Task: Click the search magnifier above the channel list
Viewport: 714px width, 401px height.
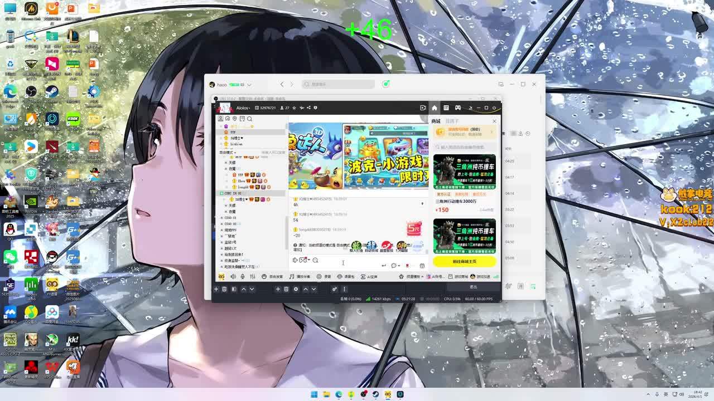Action: pyautogui.click(x=249, y=119)
